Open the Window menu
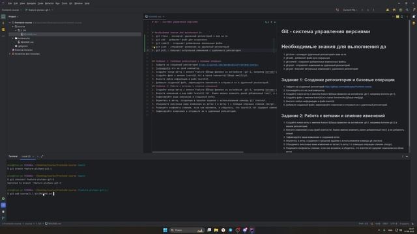Image resolution: width=417 pixels, height=234 pixels. pos(78,3)
